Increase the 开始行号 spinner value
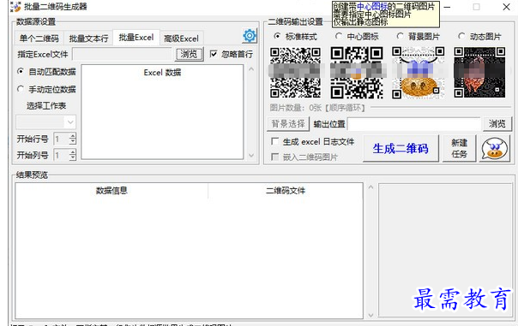 coord(73,136)
